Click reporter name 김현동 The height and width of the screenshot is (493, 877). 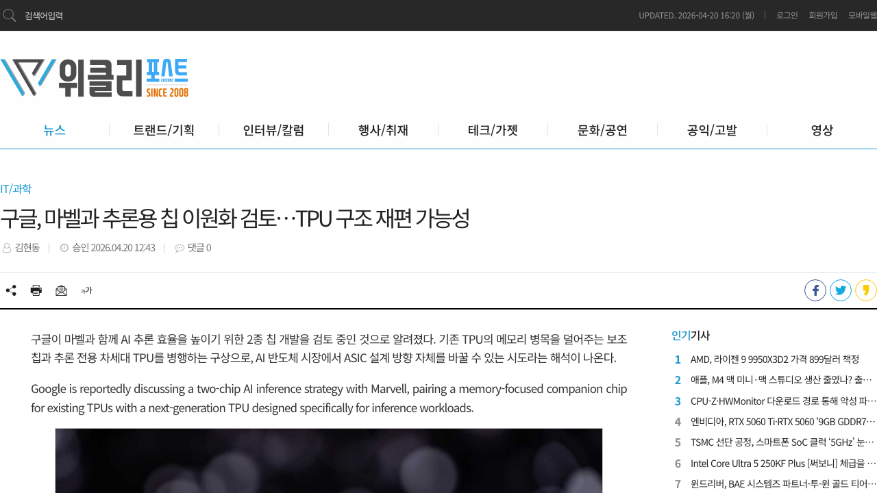click(x=27, y=248)
